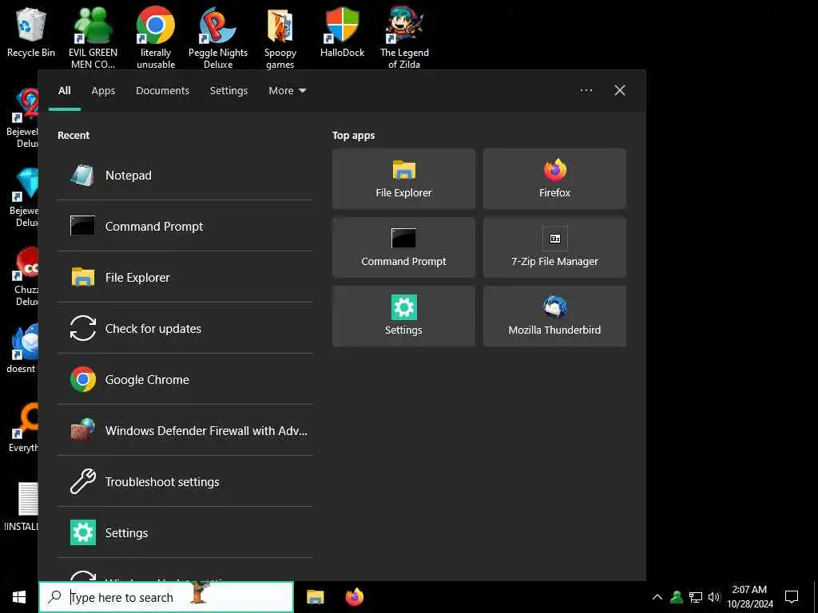
Task: Open Troubleshoot settings entry
Action: tap(185, 481)
